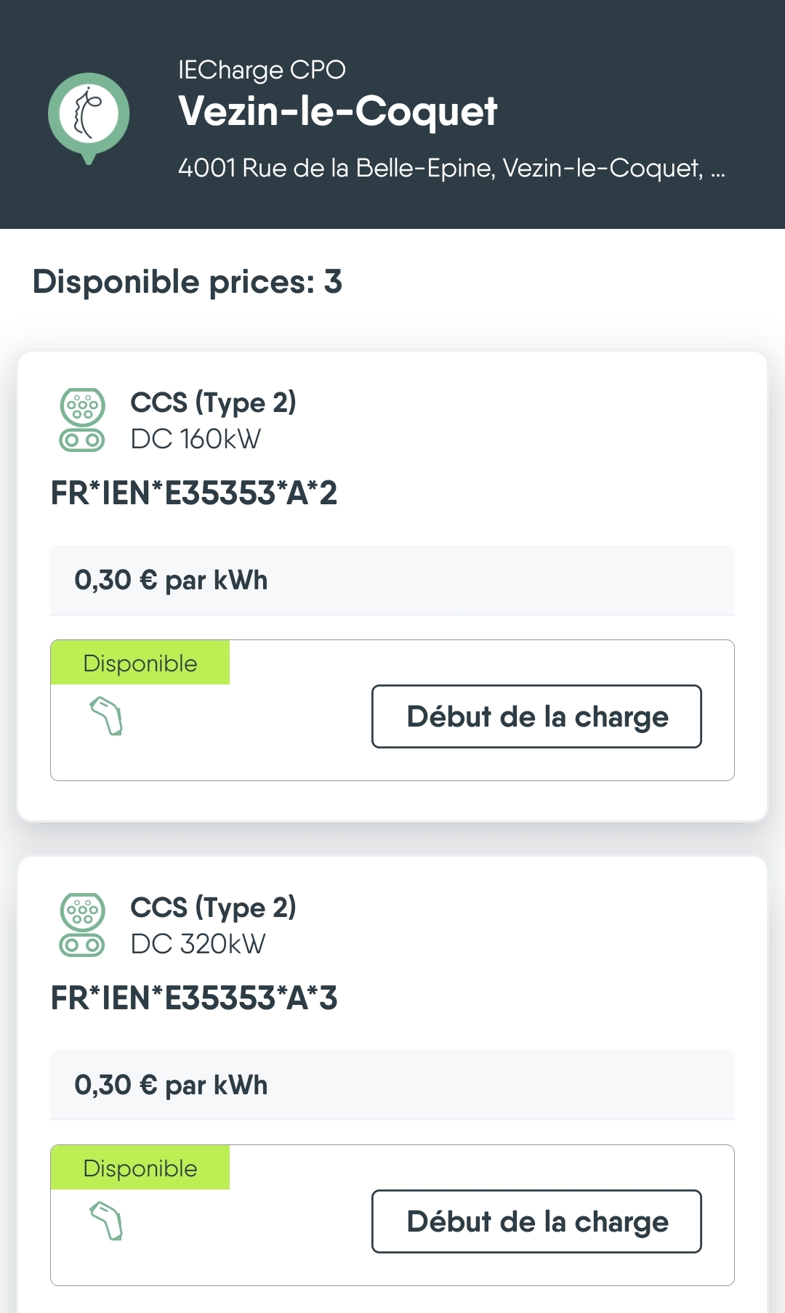This screenshot has width=785, height=1313.
Task: Open the 0,30 € par kWh price row of 160kW
Action: [392, 580]
